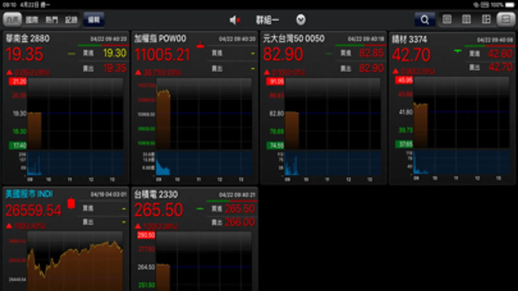Image resolution: width=518 pixels, height=291 pixels.
Task: Tap the battery indicator in status bar
Action: point(510,5)
